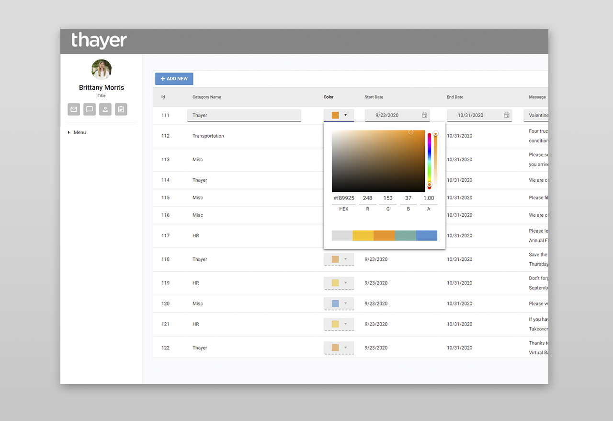The height and width of the screenshot is (421, 613).
Task: Click the Message field starting with Valentine
Action: coord(536,115)
